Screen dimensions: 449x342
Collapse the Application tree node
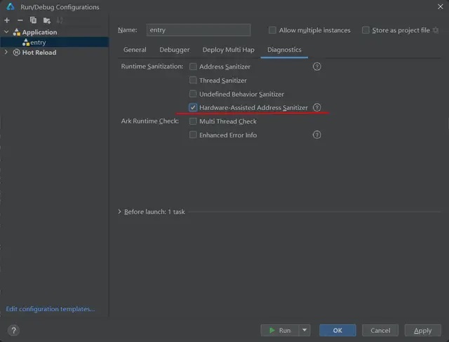(x=6, y=32)
